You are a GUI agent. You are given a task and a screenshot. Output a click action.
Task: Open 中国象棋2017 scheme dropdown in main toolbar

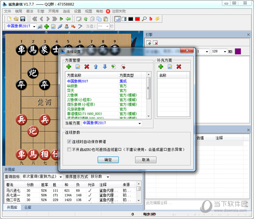point(34,27)
